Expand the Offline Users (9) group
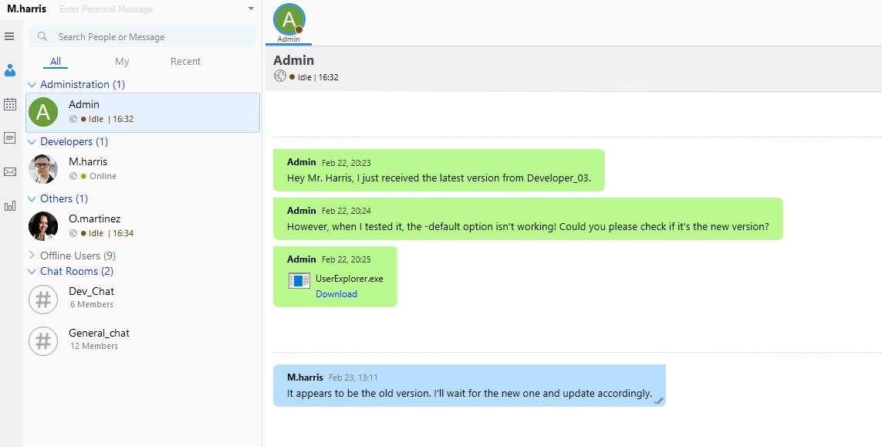 32,256
